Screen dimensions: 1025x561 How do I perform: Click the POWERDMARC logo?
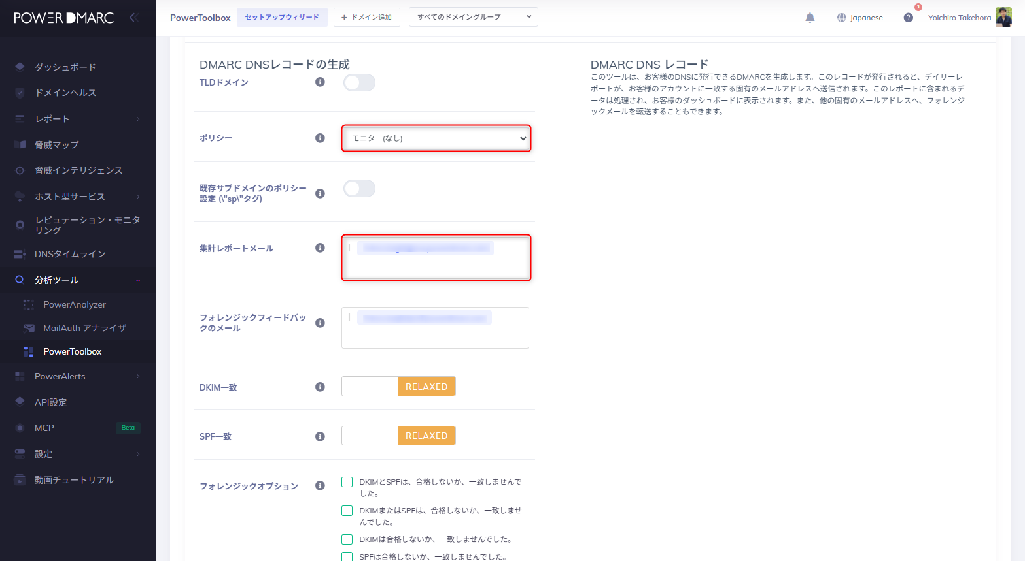coord(64,18)
